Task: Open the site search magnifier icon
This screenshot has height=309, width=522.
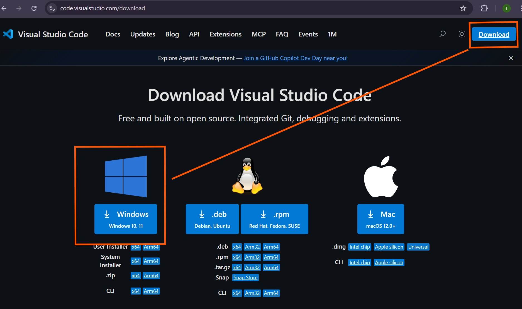Action: point(442,34)
